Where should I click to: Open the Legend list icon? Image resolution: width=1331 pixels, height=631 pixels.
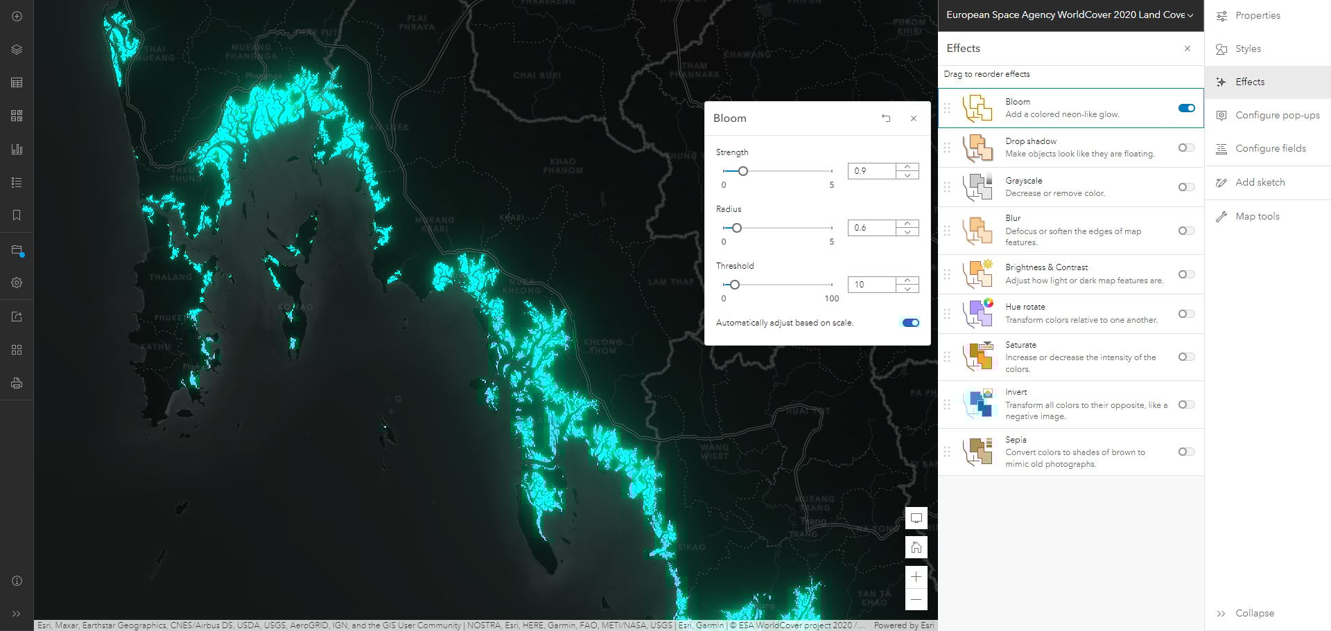point(17,182)
